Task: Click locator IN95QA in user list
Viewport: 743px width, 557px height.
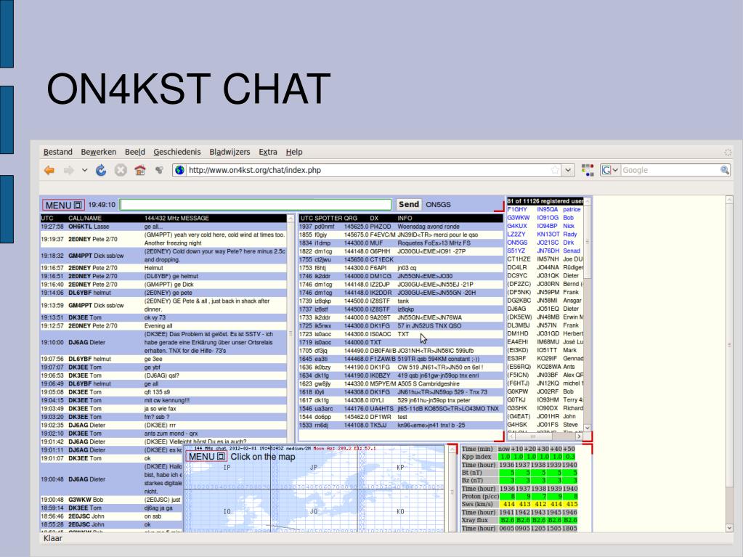Action: click(548, 209)
